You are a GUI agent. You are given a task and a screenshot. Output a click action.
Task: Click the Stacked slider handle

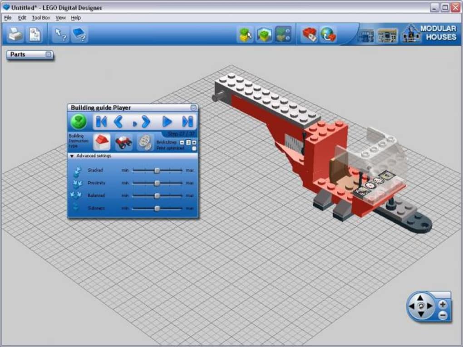157,170
